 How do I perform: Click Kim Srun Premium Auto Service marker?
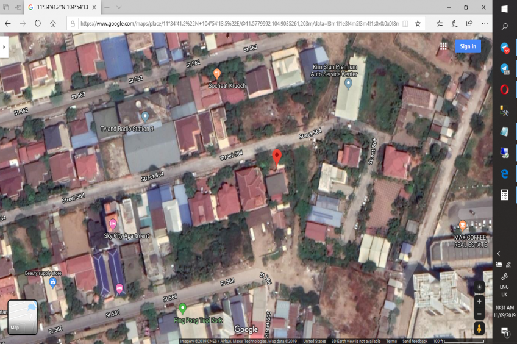pyautogui.click(x=348, y=84)
